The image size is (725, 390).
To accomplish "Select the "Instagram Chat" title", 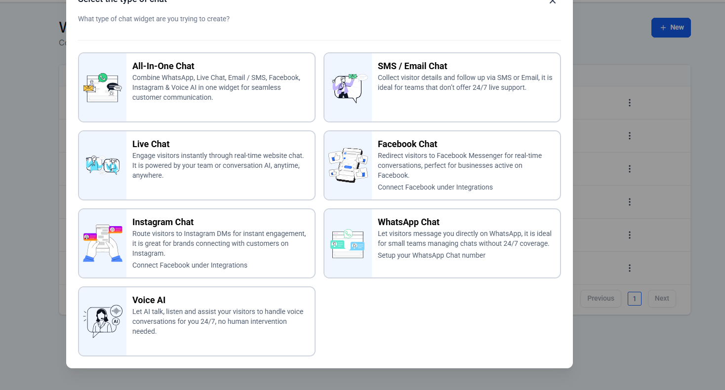I will [163, 222].
